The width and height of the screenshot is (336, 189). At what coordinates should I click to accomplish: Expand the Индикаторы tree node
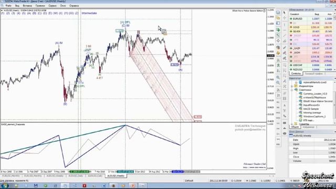292,86
